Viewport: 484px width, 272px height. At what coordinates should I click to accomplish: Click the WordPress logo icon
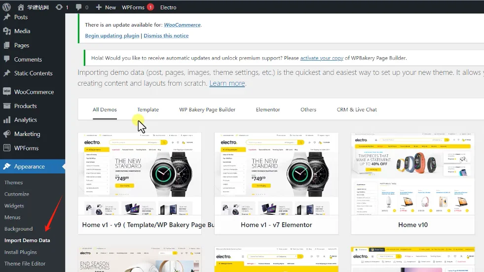coord(6,7)
